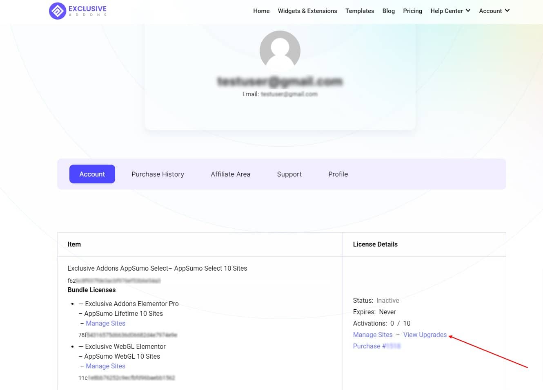
Task: Switch to the Affiliate Area tab
Action: click(x=231, y=174)
